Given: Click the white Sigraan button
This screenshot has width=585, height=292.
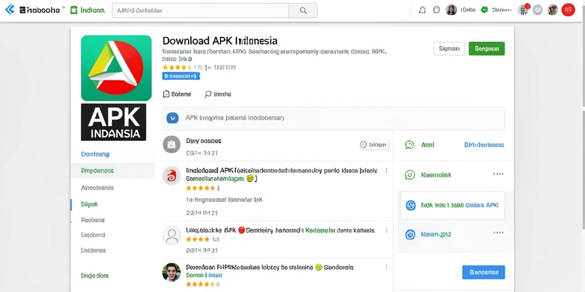Looking at the screenshot, I should click(x=449, y=49).
